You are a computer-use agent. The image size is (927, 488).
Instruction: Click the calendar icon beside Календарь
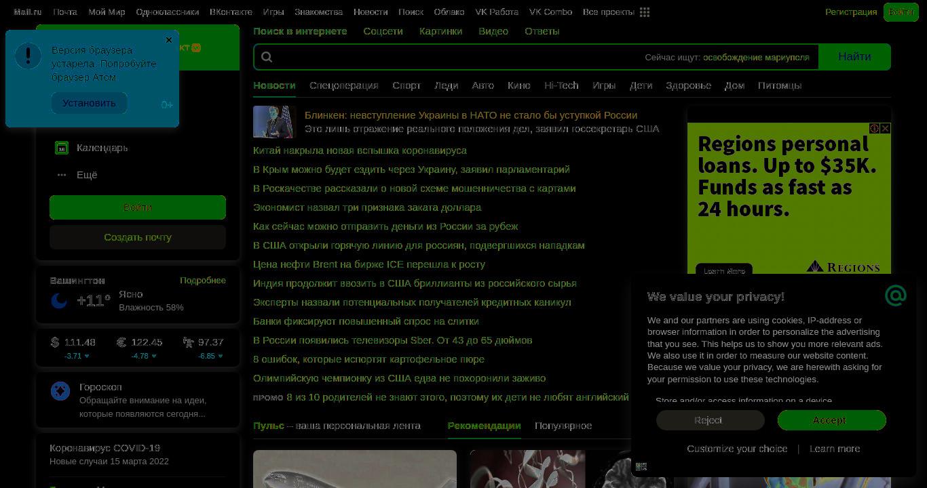point(62,148)
